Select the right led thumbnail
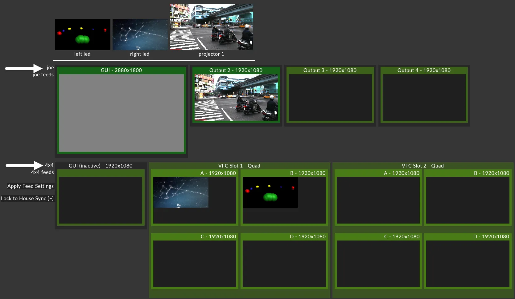Screen dimensions: 515x299 140,34
